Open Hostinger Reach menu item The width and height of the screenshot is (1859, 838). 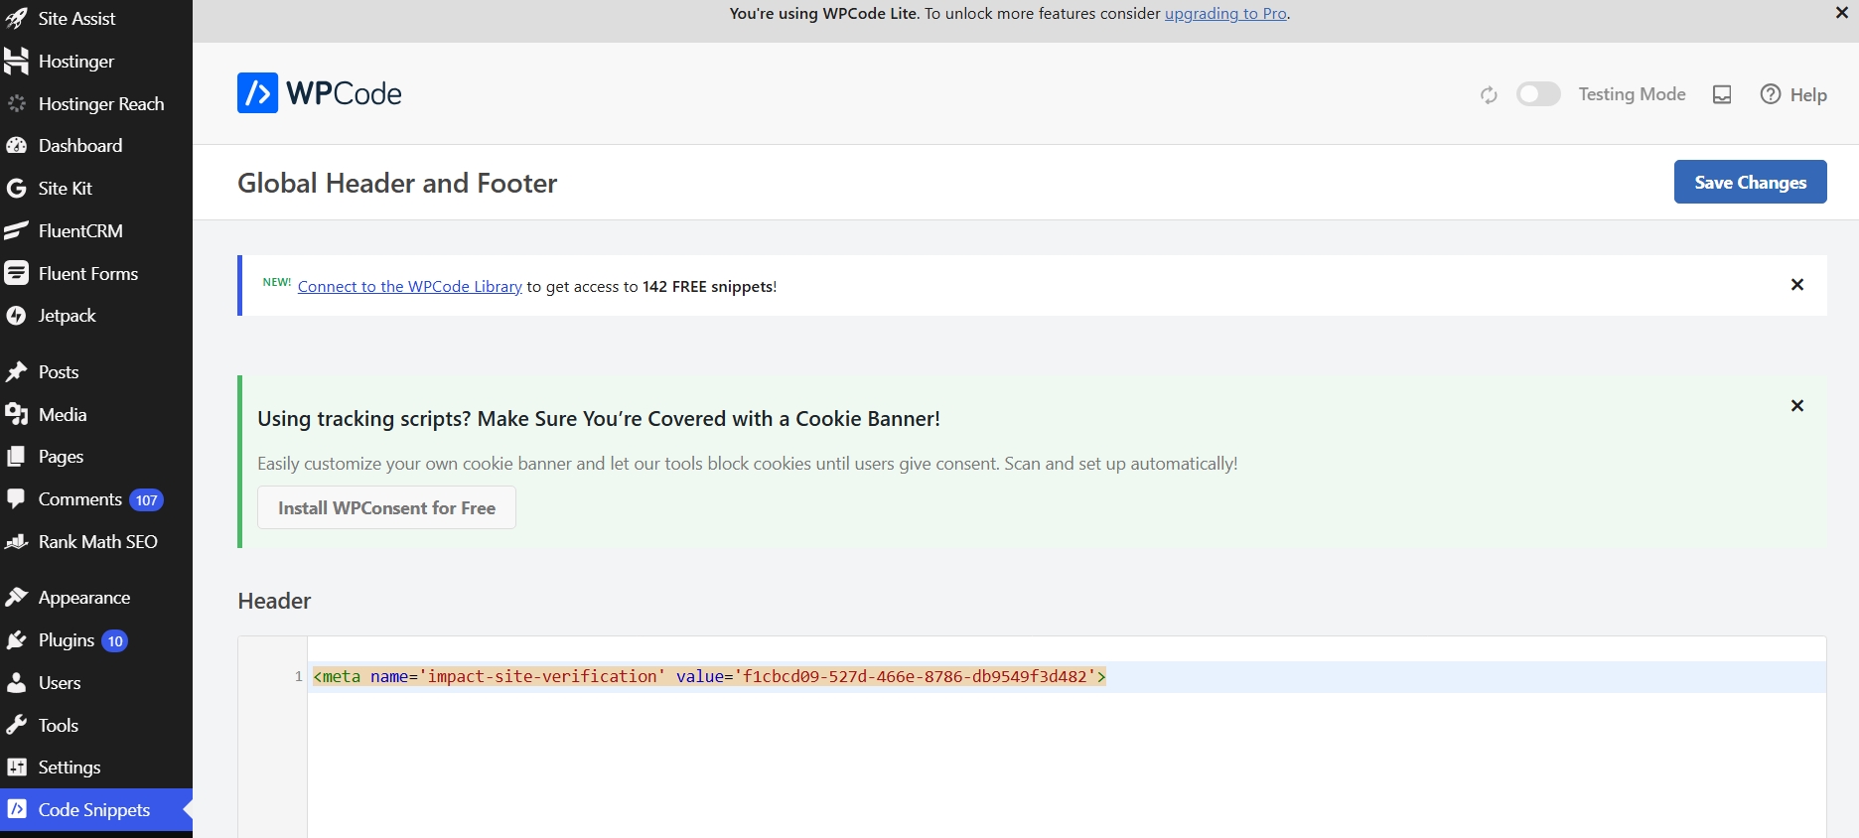click(96, 103)
